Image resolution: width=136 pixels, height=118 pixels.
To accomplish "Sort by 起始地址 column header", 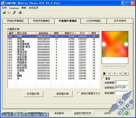I will click(44, 33).
